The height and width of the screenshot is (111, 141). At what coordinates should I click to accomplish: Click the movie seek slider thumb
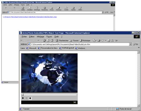coord(22,95)
